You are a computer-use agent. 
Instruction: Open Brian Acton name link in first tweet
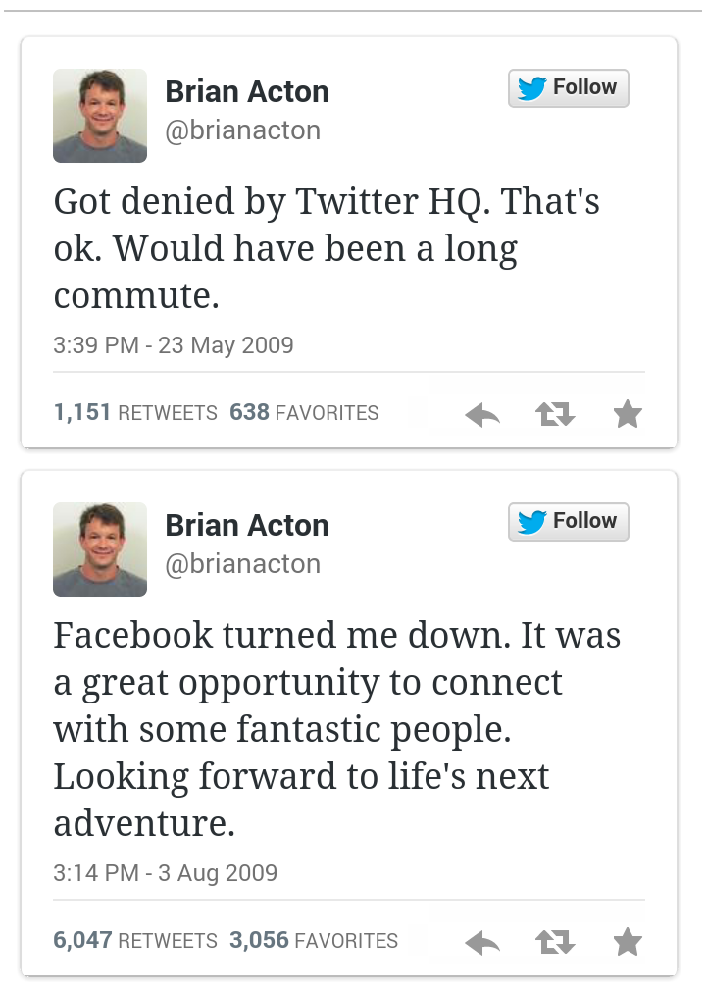pos(247,92)
